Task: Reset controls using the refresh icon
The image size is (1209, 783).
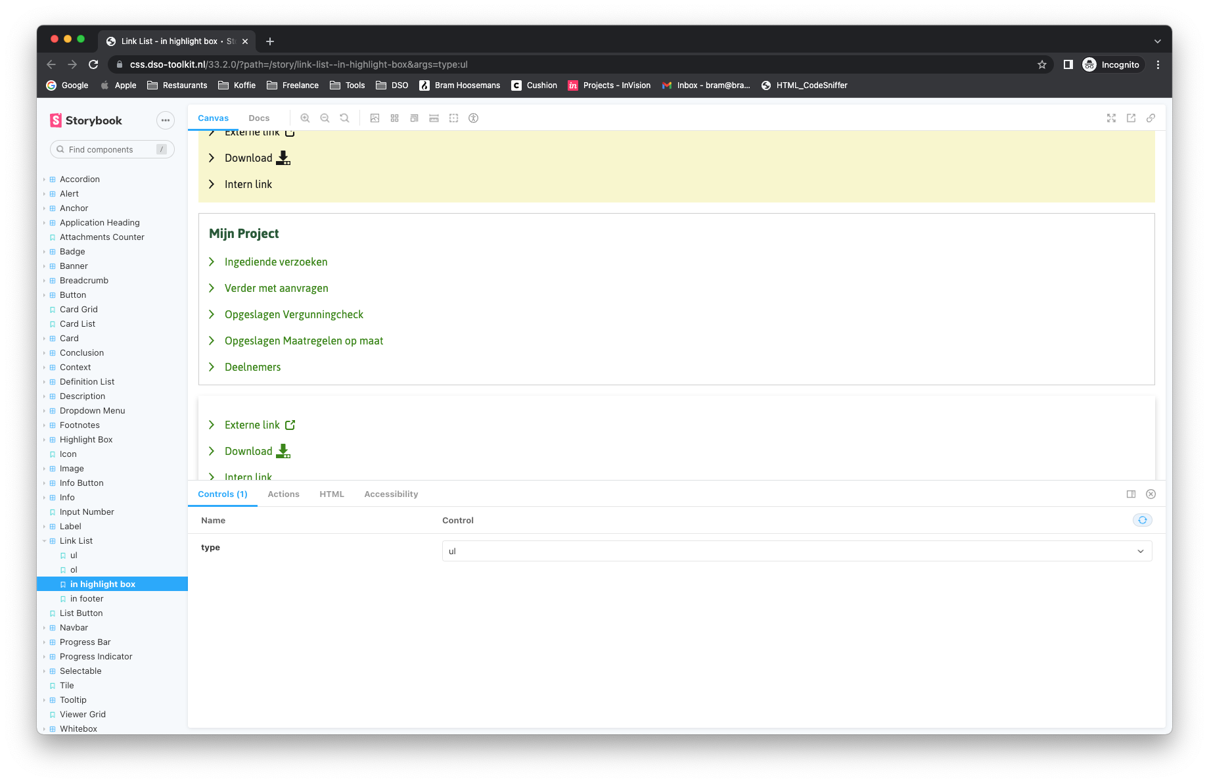Action: point(1142,519)
